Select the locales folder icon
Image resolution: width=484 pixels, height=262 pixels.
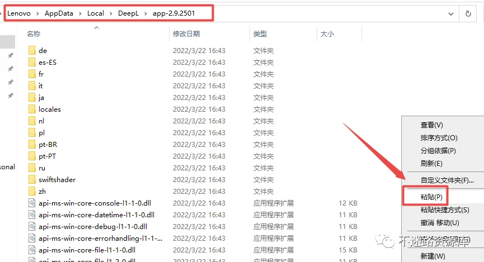[x=32, y=109]
